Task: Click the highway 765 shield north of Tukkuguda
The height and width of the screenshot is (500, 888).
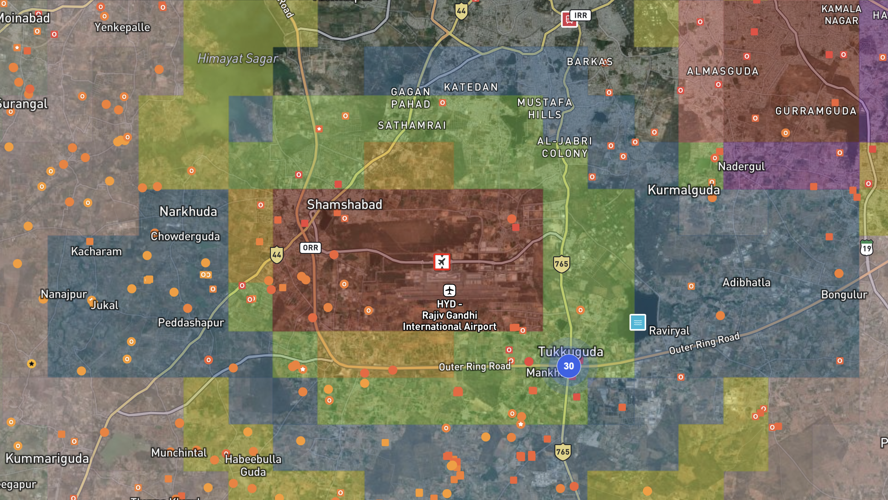Action: (561, 264)
